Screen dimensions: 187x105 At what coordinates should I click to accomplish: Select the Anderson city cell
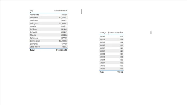tap(34, 17)
